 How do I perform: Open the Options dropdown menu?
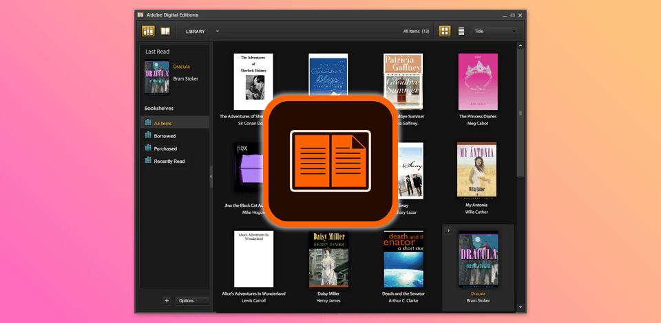tap(191, 300)
